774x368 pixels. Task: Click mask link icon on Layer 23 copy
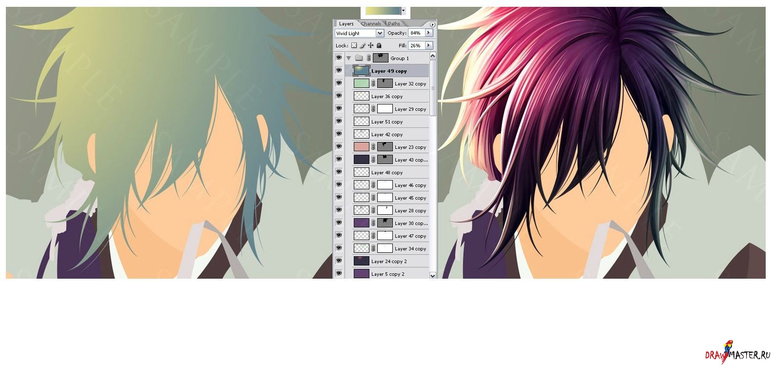pyautogui.click(x=373, y=147)
